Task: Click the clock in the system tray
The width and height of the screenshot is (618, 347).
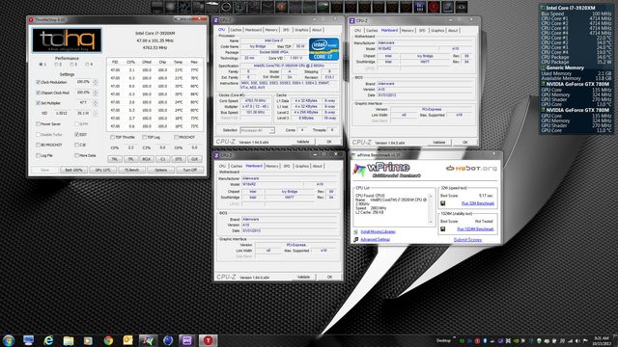Action: (603, 340)
